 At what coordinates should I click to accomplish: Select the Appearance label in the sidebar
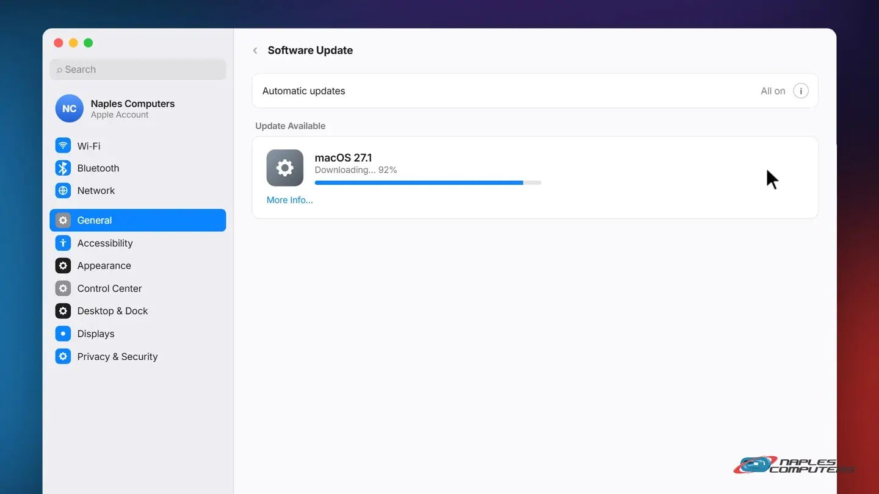pyautogui.click(x=104, y=266)
